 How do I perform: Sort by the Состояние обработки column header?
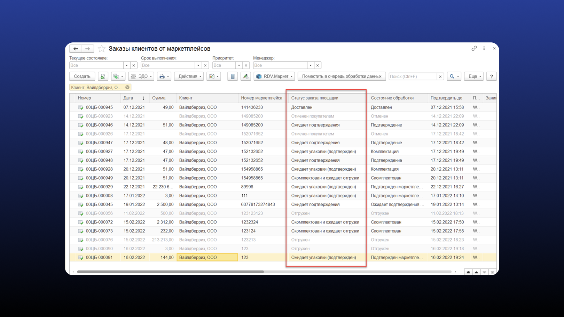[398, 98]
